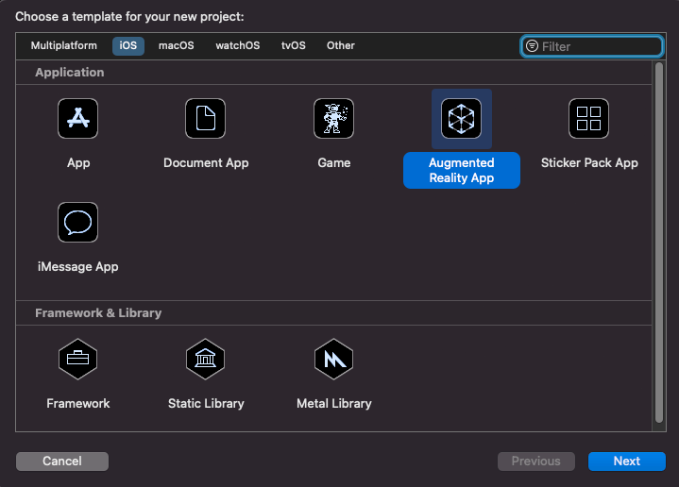The image size is (679, 487).
Task: Click the "Document App" label
Action: (x=206, y=162)
